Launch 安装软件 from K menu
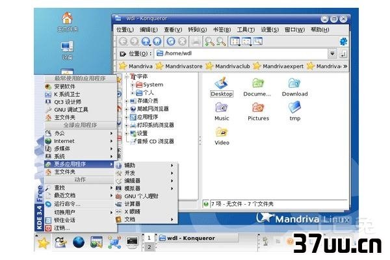Viewport: 390px width, 260px height. 79,86
